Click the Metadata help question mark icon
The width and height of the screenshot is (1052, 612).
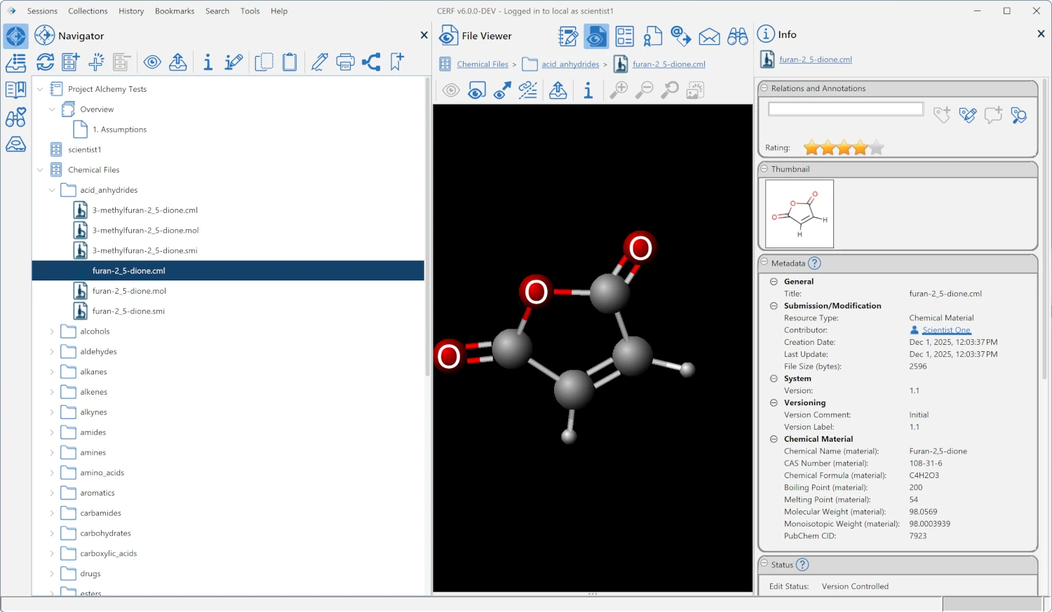click(x=814, y=264)
